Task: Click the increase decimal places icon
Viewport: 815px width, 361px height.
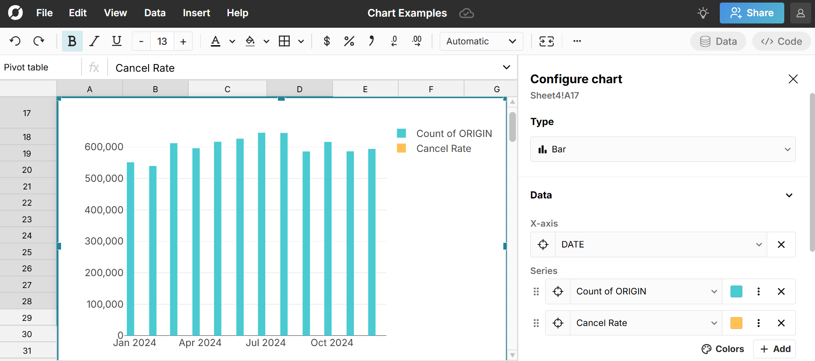Action: point(417,41)
